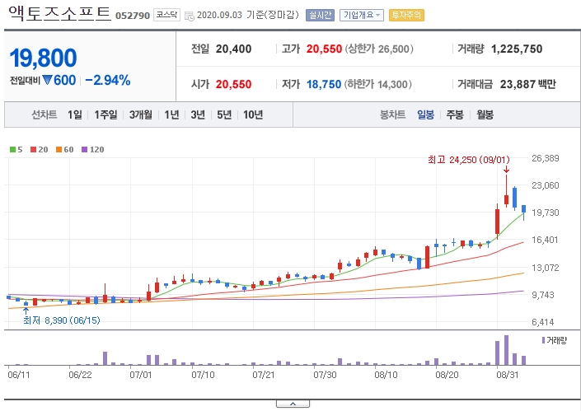581x411 pixels.
Task: Open the 기업개요 company overview dropdown
Action: pos(362,15)
